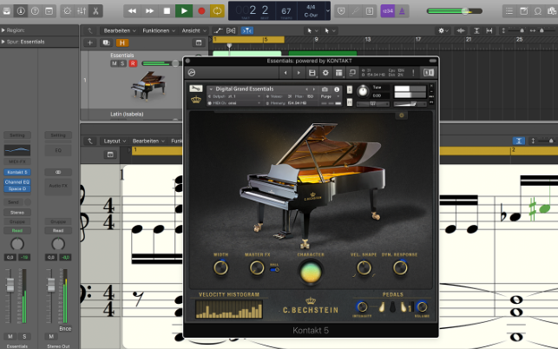Click the grand piano track icon
Image resolution: width=558 pixels, height=349 pixels.
[x=148, y=85]
